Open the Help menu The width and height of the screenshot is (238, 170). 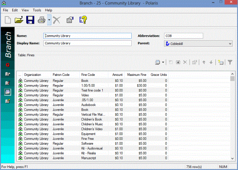click(48, 10)
